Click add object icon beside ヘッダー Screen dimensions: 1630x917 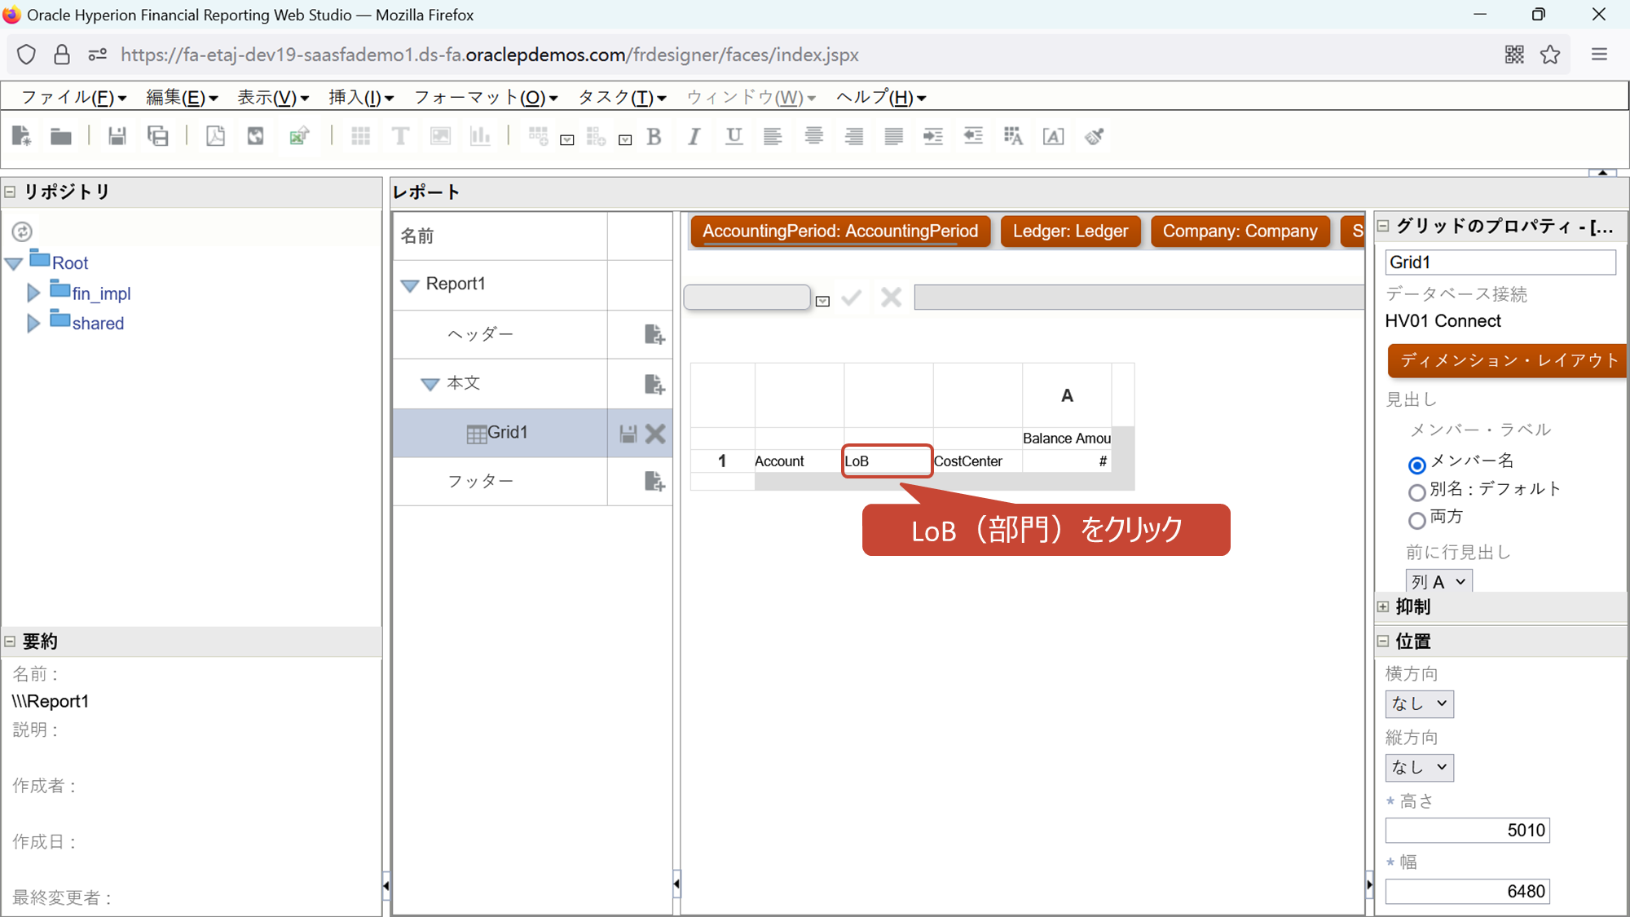[654, 334]
